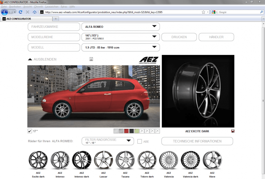
Task: Click the FAHRZEUGMARKE label field
Action: (54, 27)
